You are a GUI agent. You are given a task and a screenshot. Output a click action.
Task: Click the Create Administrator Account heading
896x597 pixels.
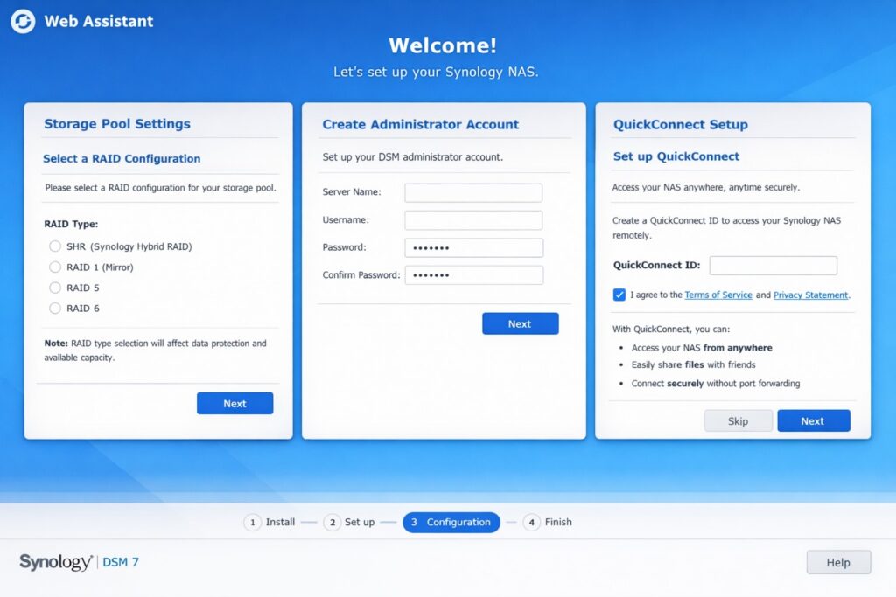pos(421,124)
